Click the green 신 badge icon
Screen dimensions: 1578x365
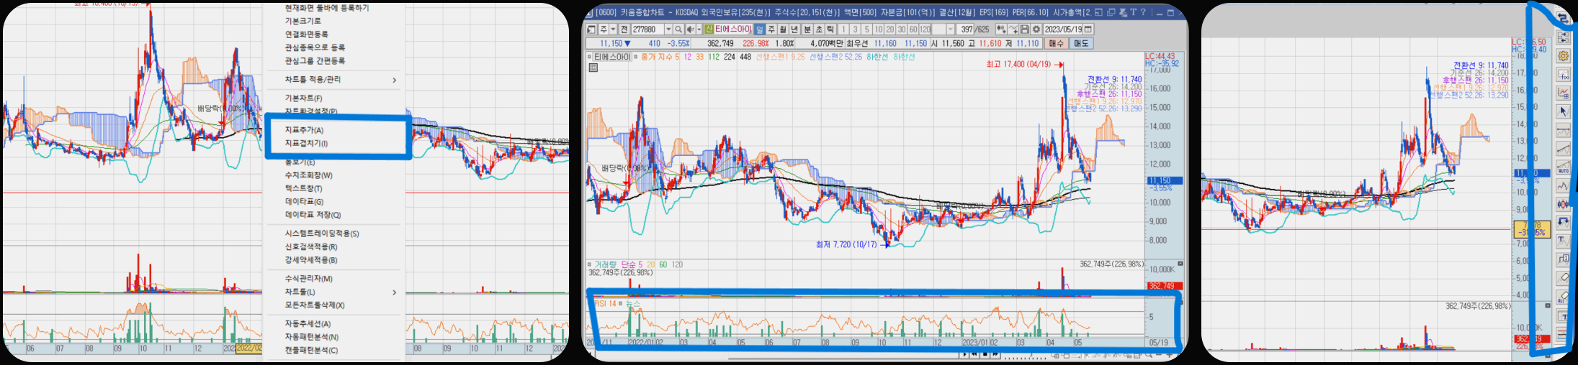click(709, 29)
